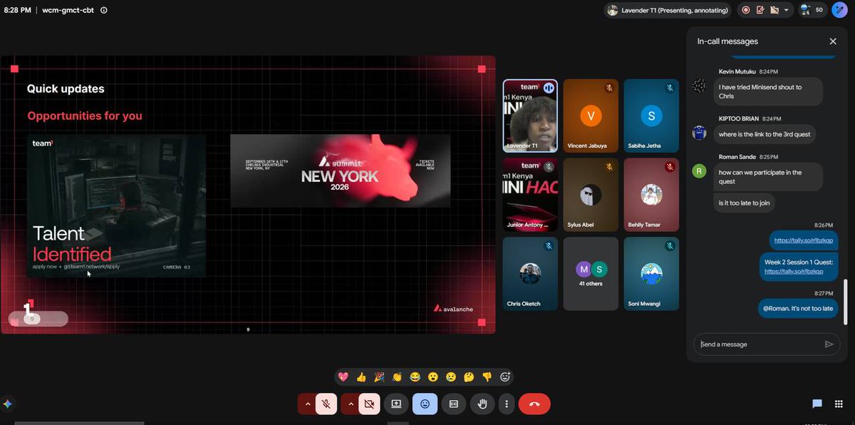Viewport: 855px width, 425px height.
Task: Select Soni Mwangi's participant tile
Action: tap(651, 274)
